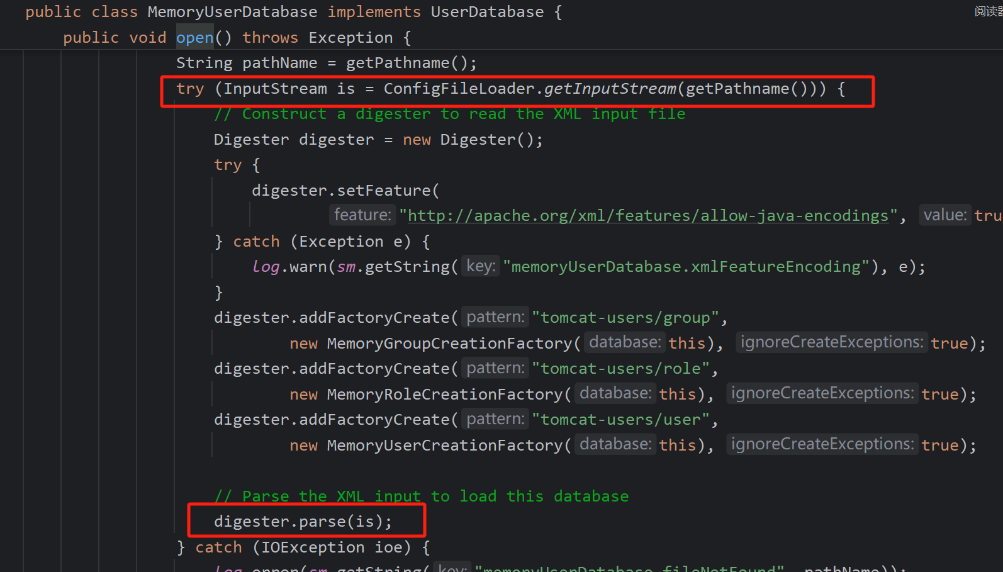Screen dimensions: 1003x572
Task: Click the getInputStream method call
Action: [610, 89]
